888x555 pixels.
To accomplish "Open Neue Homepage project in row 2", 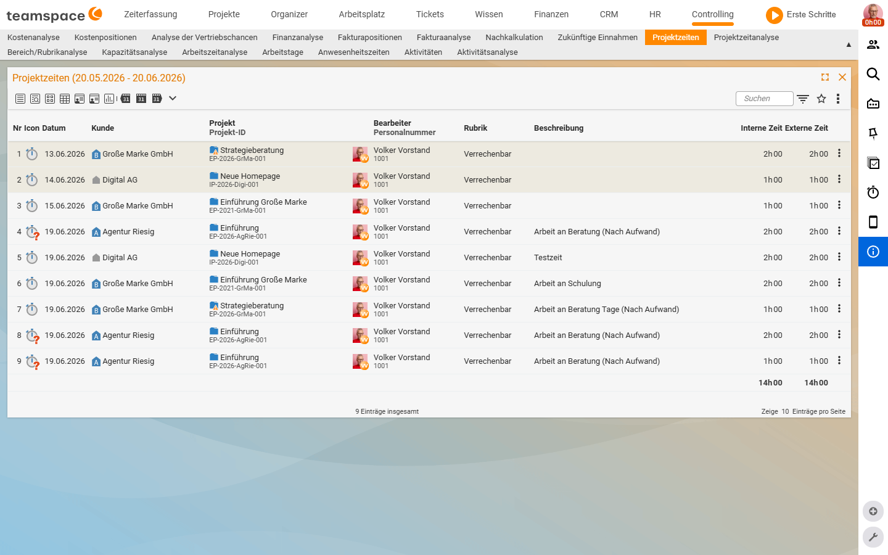I will point(250,176).
